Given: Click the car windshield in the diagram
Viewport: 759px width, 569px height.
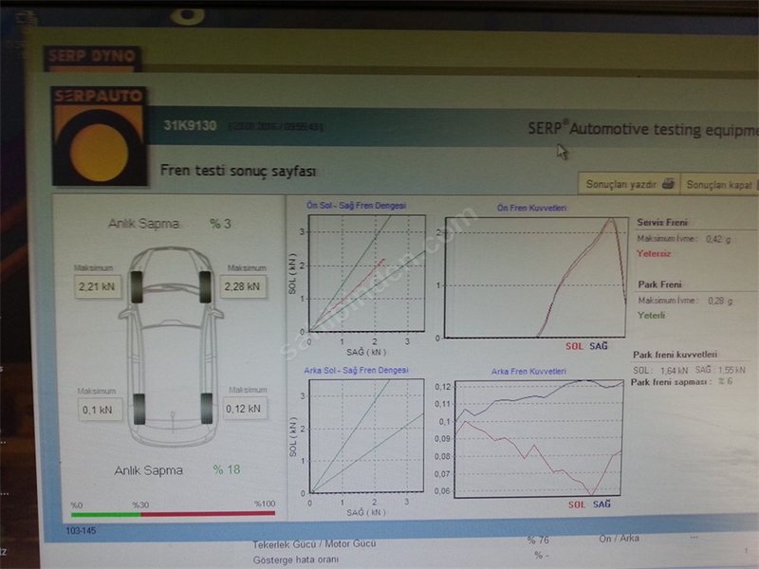Looking at the screenshot, I should tap(172, 314).
